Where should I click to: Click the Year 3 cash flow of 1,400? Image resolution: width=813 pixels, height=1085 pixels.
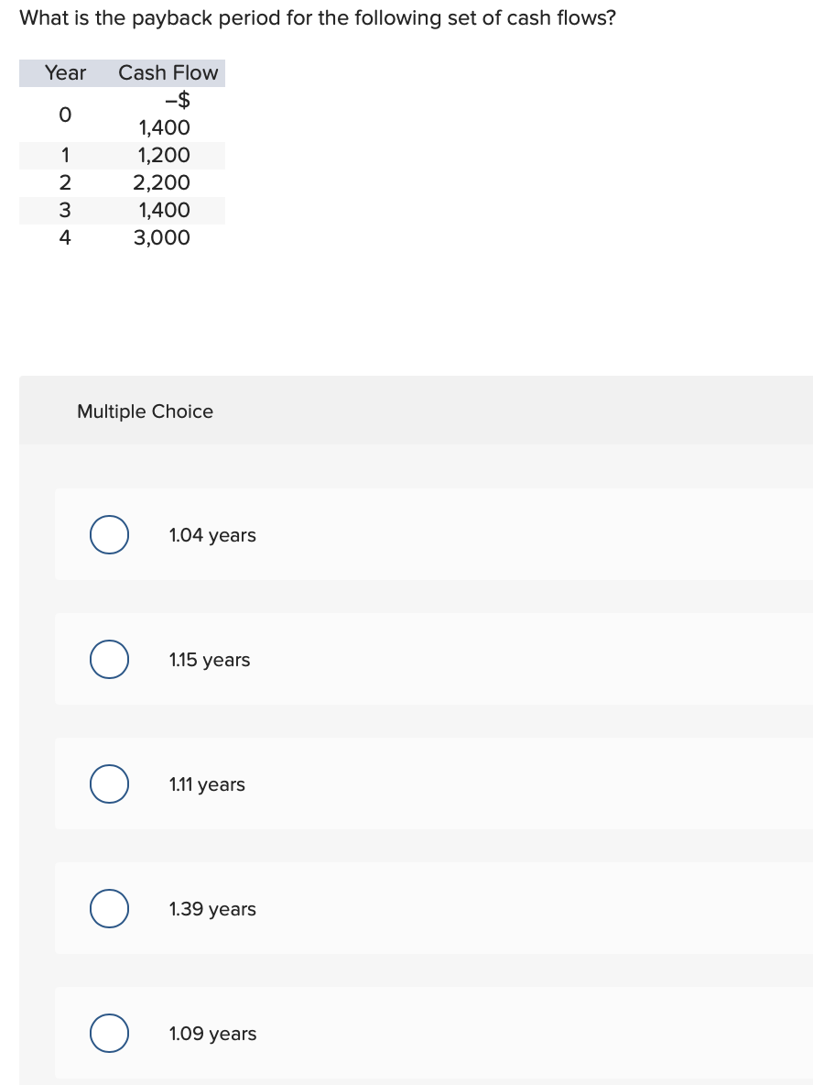pos(165,210)
